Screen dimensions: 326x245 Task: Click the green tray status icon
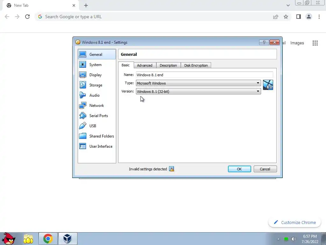click(x=286, y=239)
